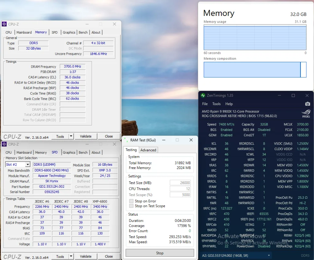Open the File menu in ZenTimings
Image resolution: width=314 pixels, height=260 pixels.
[x=205, y=104]
